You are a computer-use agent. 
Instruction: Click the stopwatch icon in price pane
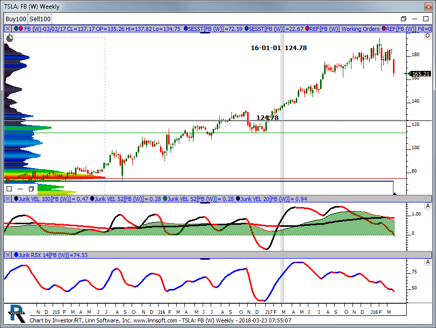(x=10, y=38)
